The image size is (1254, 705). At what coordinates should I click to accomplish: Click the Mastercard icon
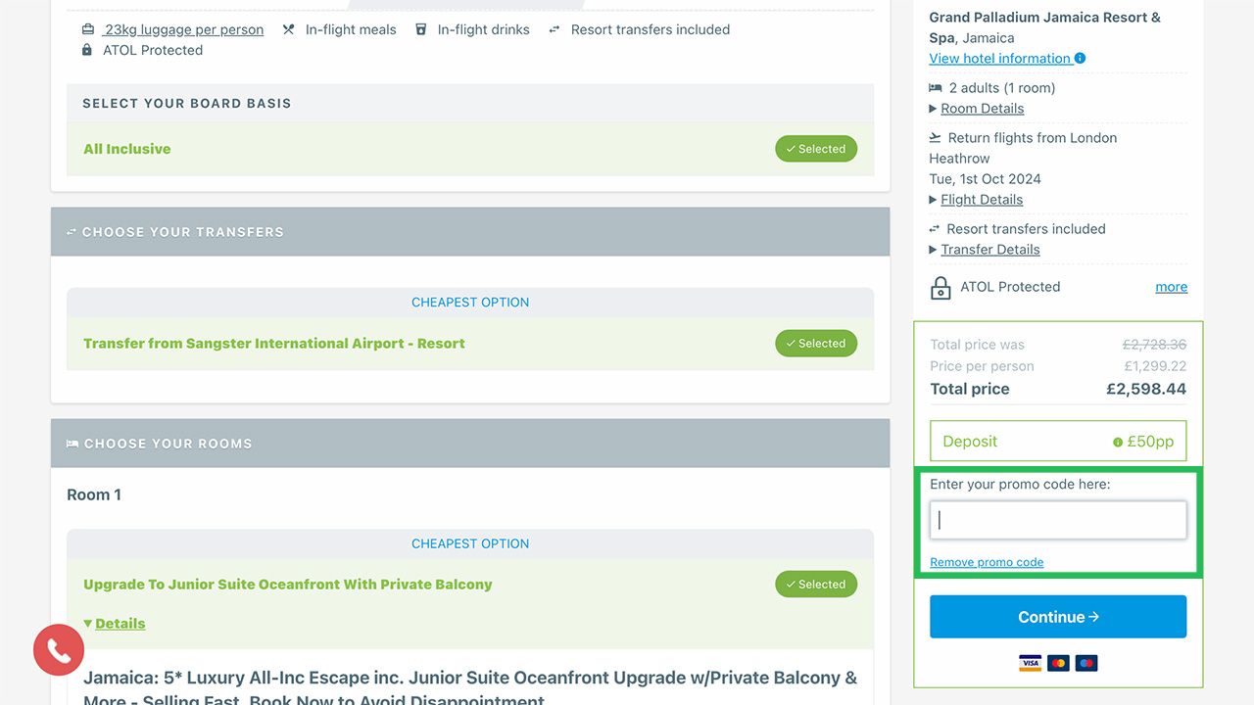[1058, 663]
